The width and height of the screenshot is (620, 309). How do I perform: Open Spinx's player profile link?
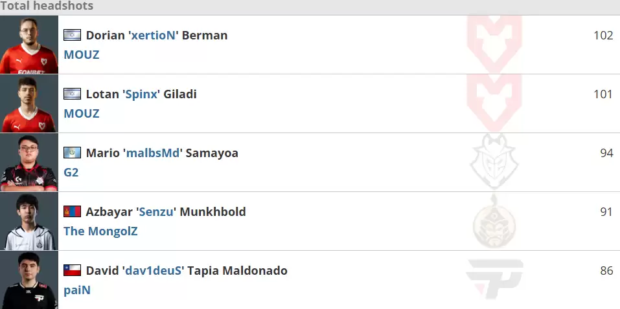point(140,94)
